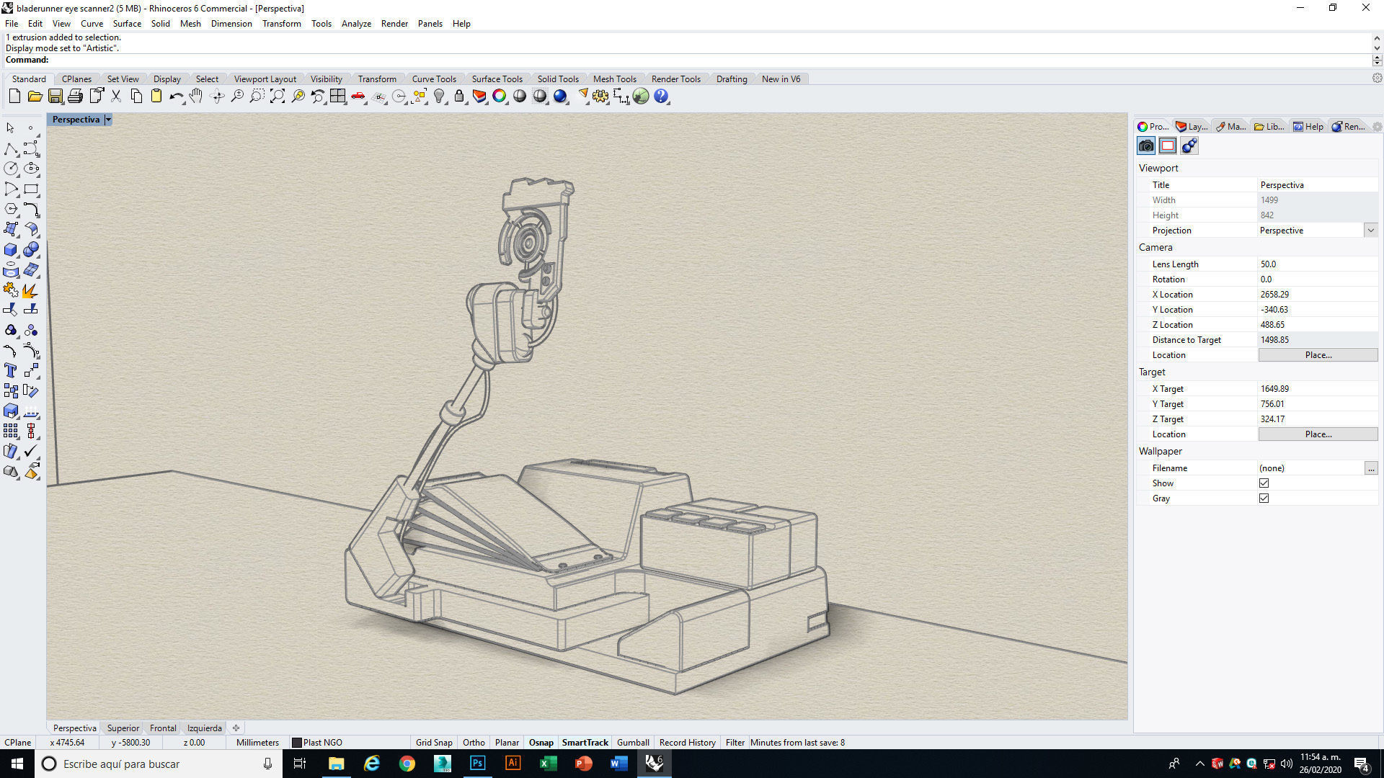This screenshot has width=1384, height=778.
Task: Switch to the Curve Tools toolbar tab
Action: 434,79
